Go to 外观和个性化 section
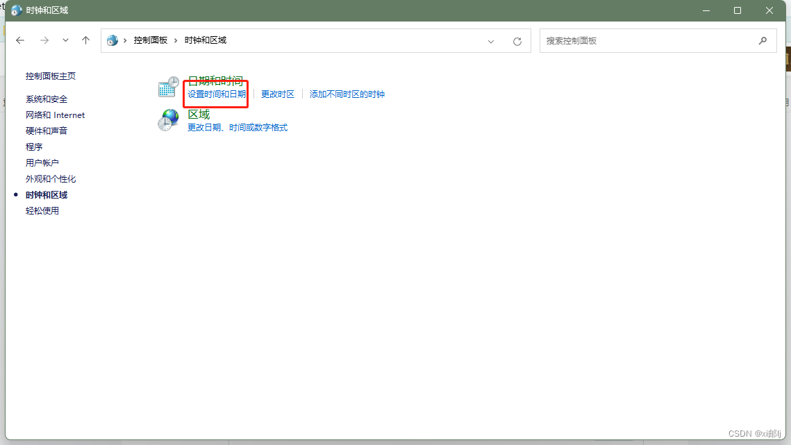 click(x=51, y=178)
